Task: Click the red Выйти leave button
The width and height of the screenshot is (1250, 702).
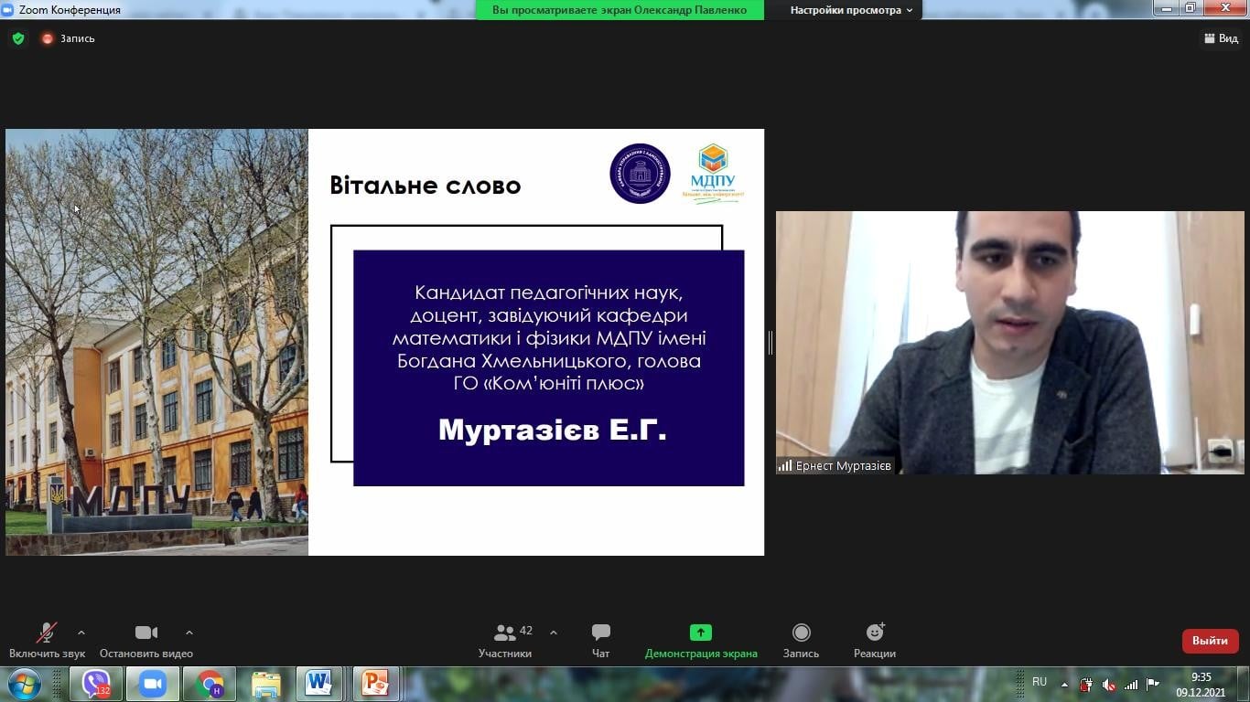Action: (x=1210, y=641)
